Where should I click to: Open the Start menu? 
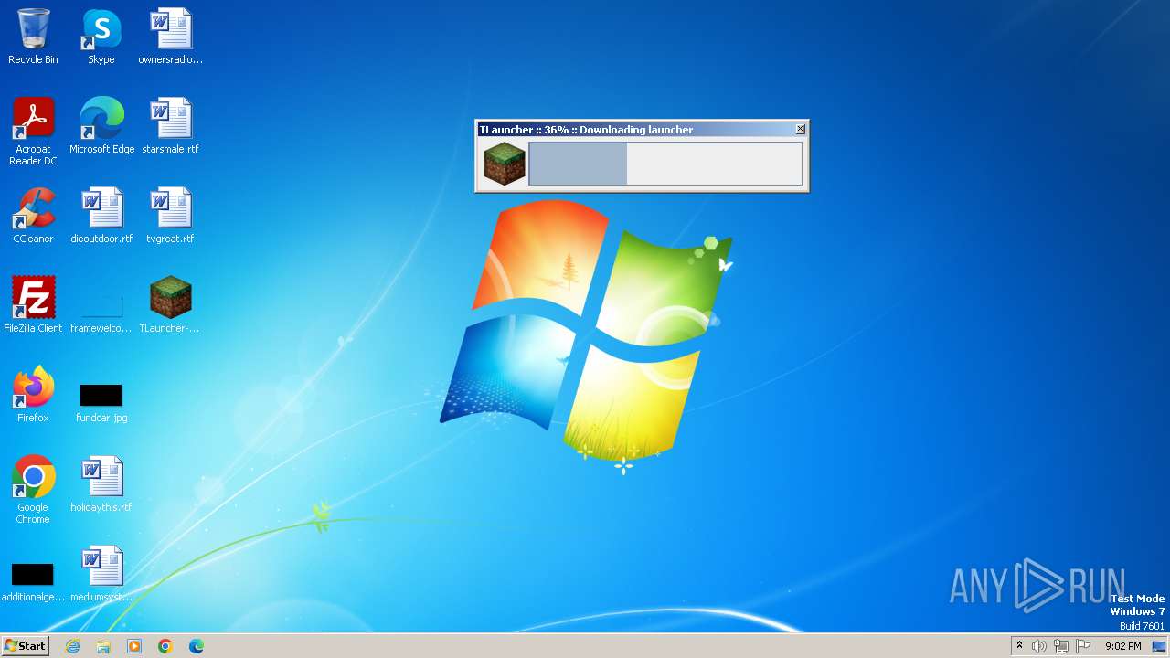pyautogui.click(x=25, y=645)
